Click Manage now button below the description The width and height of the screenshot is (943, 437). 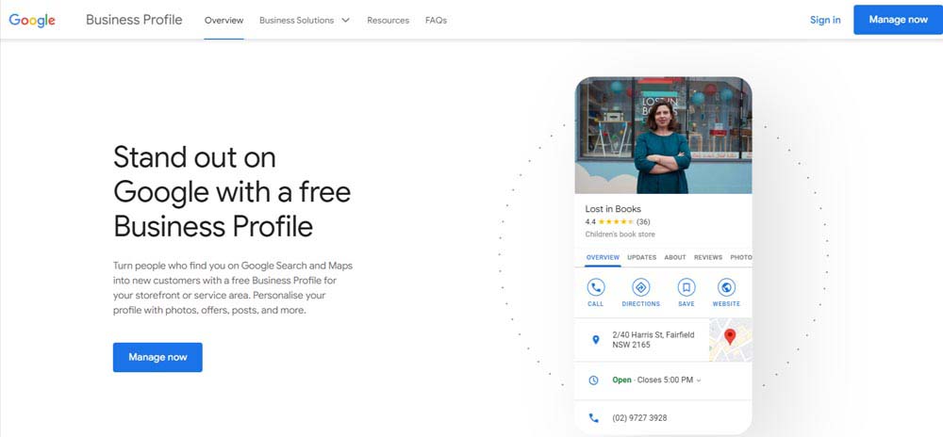pos(157,357)
